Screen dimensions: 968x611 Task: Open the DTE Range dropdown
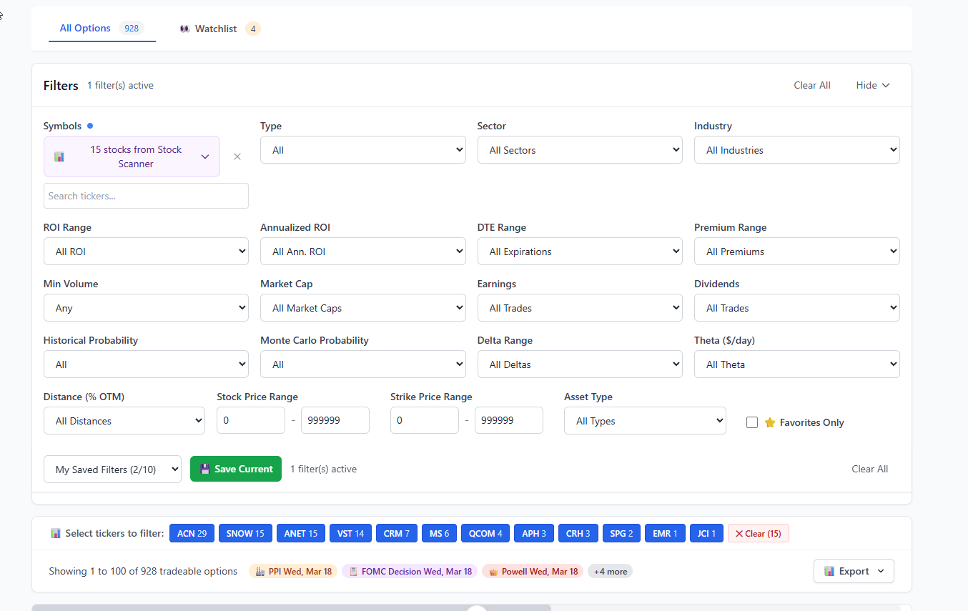(x=580, y=252)
